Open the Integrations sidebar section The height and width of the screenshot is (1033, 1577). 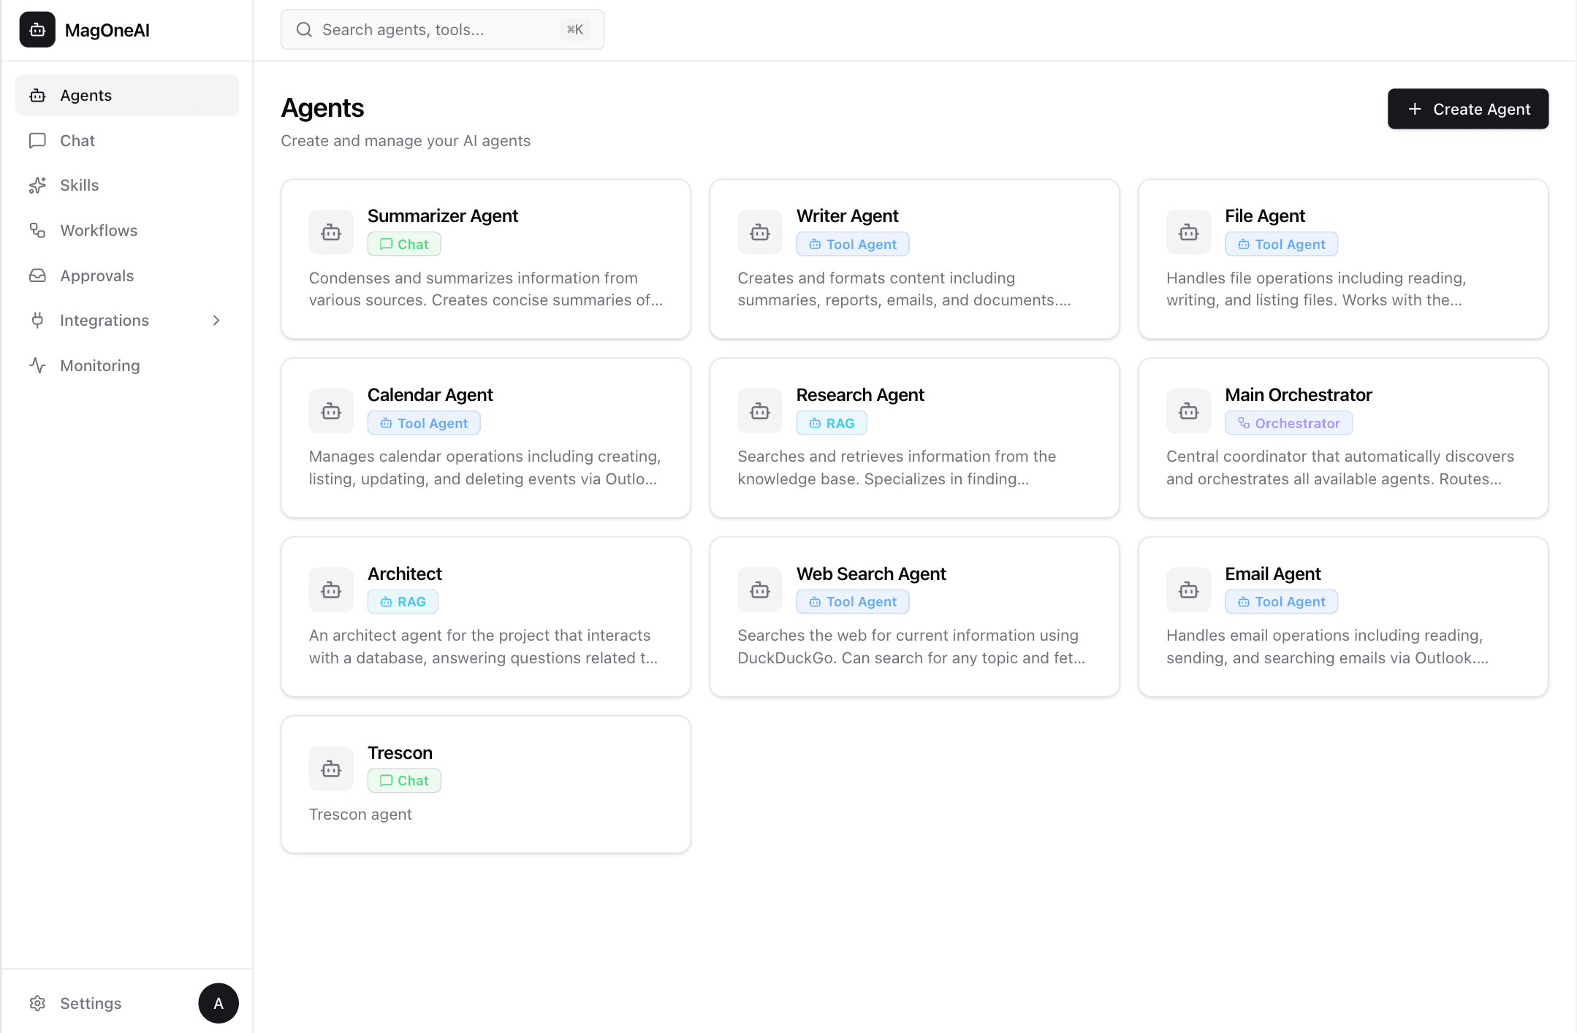pyautogui.click(x=104, y=321)
